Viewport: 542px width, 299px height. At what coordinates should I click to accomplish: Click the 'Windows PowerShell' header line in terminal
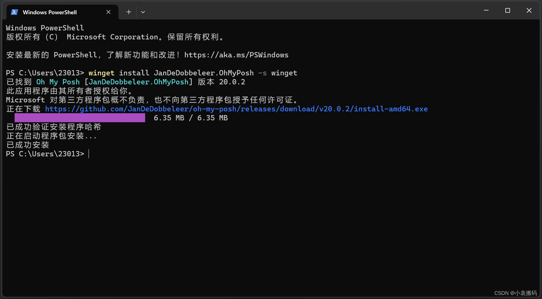[45, 28]
